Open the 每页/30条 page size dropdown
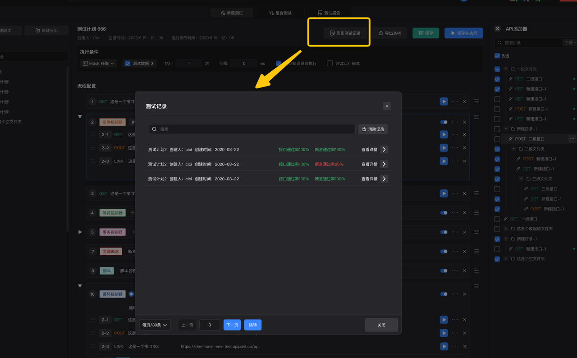577x358 pixels. pyautogui.click(x=155, y=325)
